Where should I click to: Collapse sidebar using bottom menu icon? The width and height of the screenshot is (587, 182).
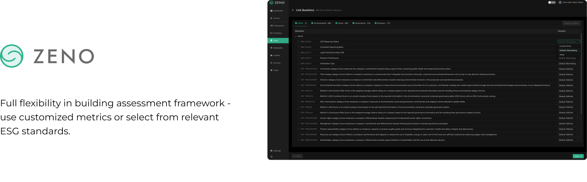point(271,156)
